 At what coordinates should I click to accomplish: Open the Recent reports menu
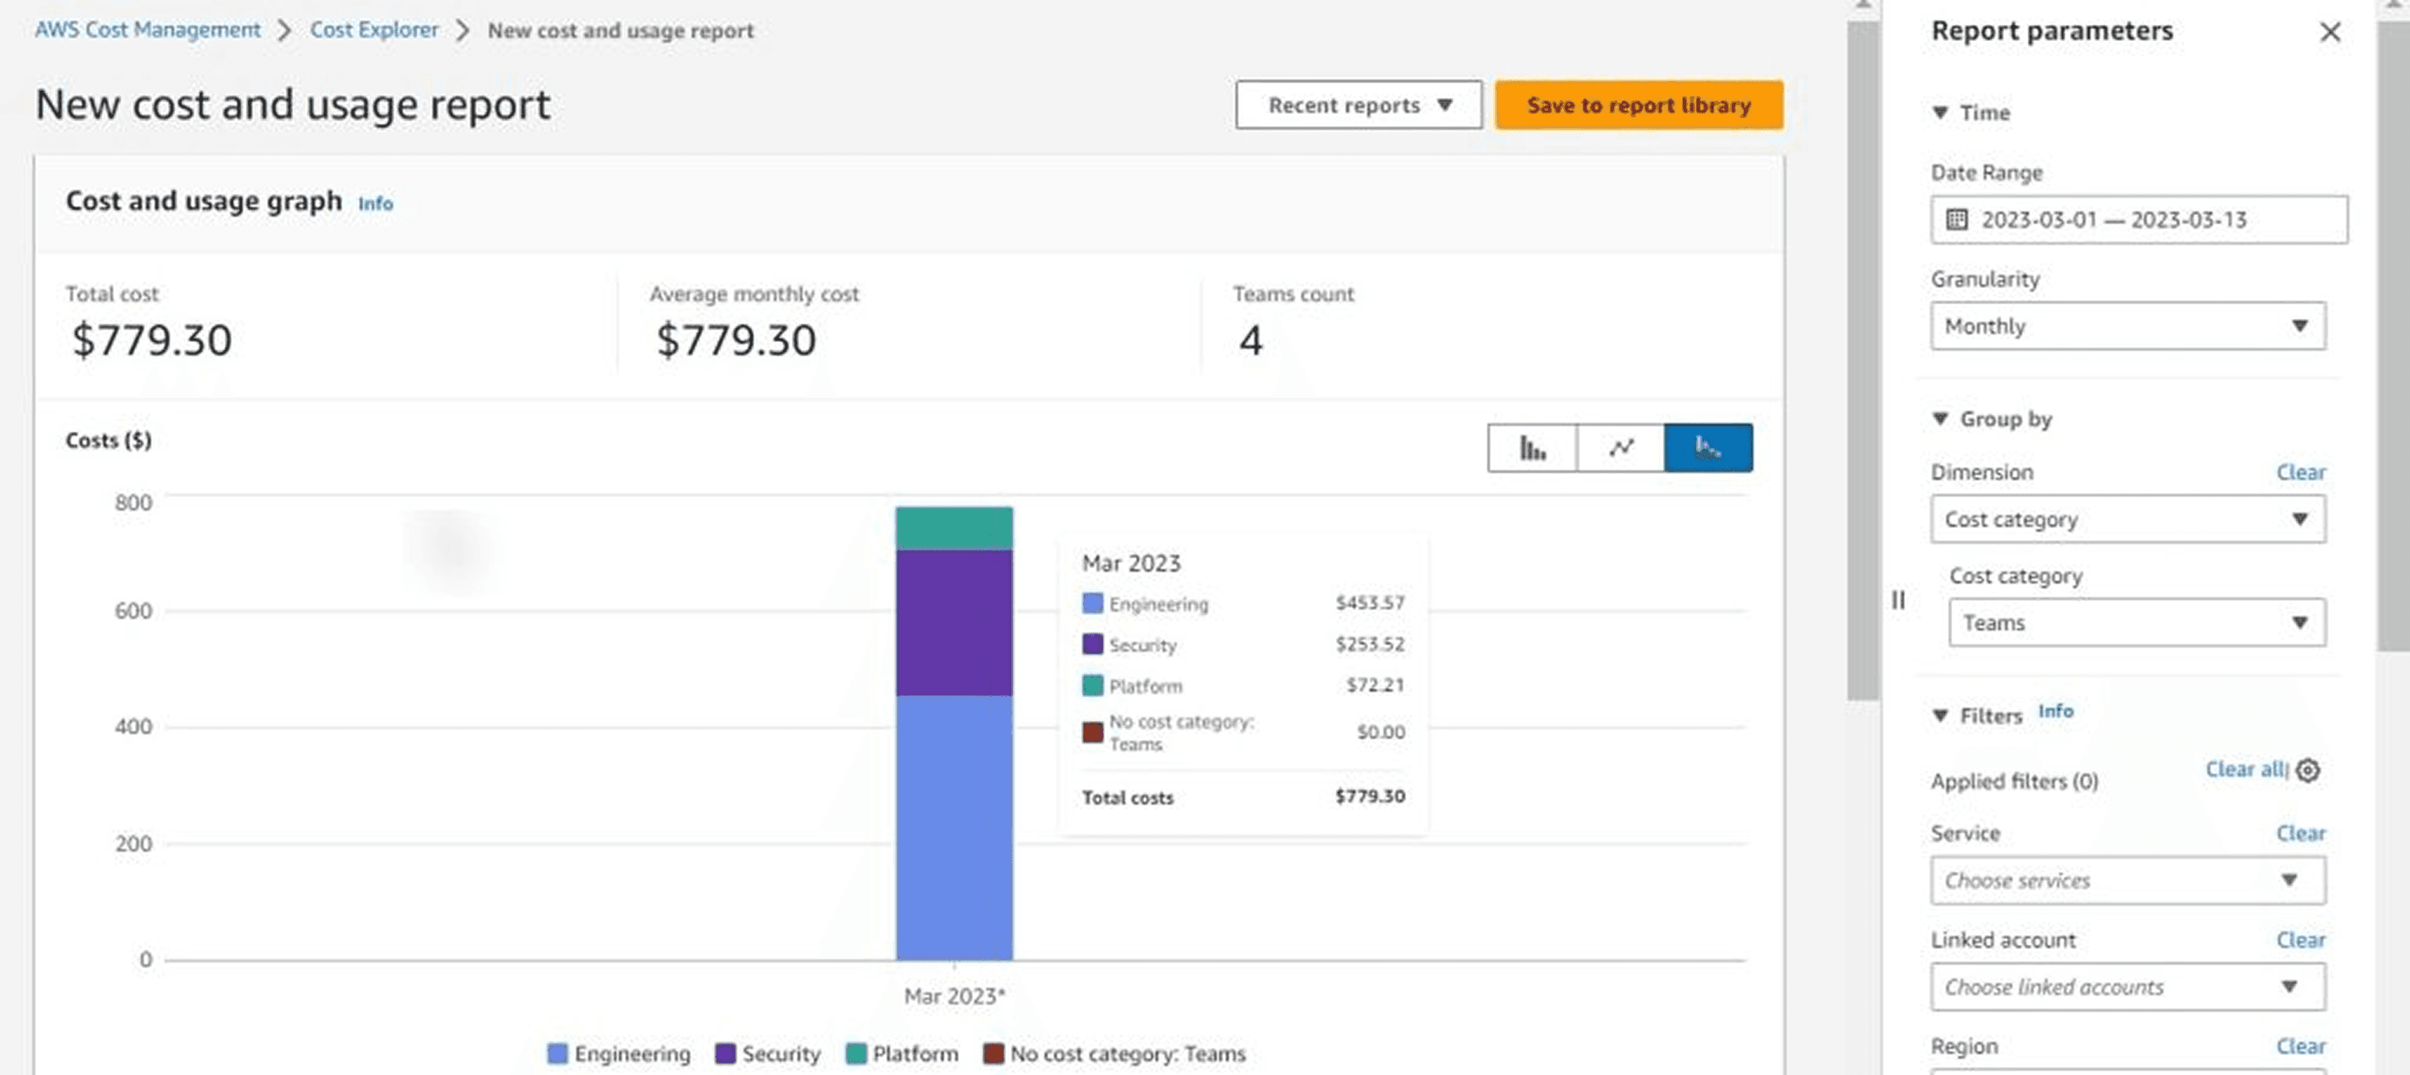(1358, 106)
